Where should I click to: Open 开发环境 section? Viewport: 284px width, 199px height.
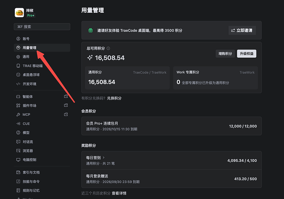coord(42,84)
